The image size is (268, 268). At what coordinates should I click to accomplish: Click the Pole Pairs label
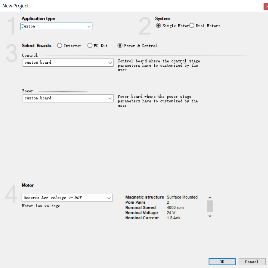135,202
